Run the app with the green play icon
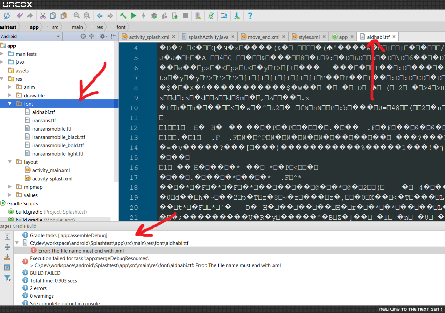The height and width of the screenshot is (313, 445). click(133, 16)
